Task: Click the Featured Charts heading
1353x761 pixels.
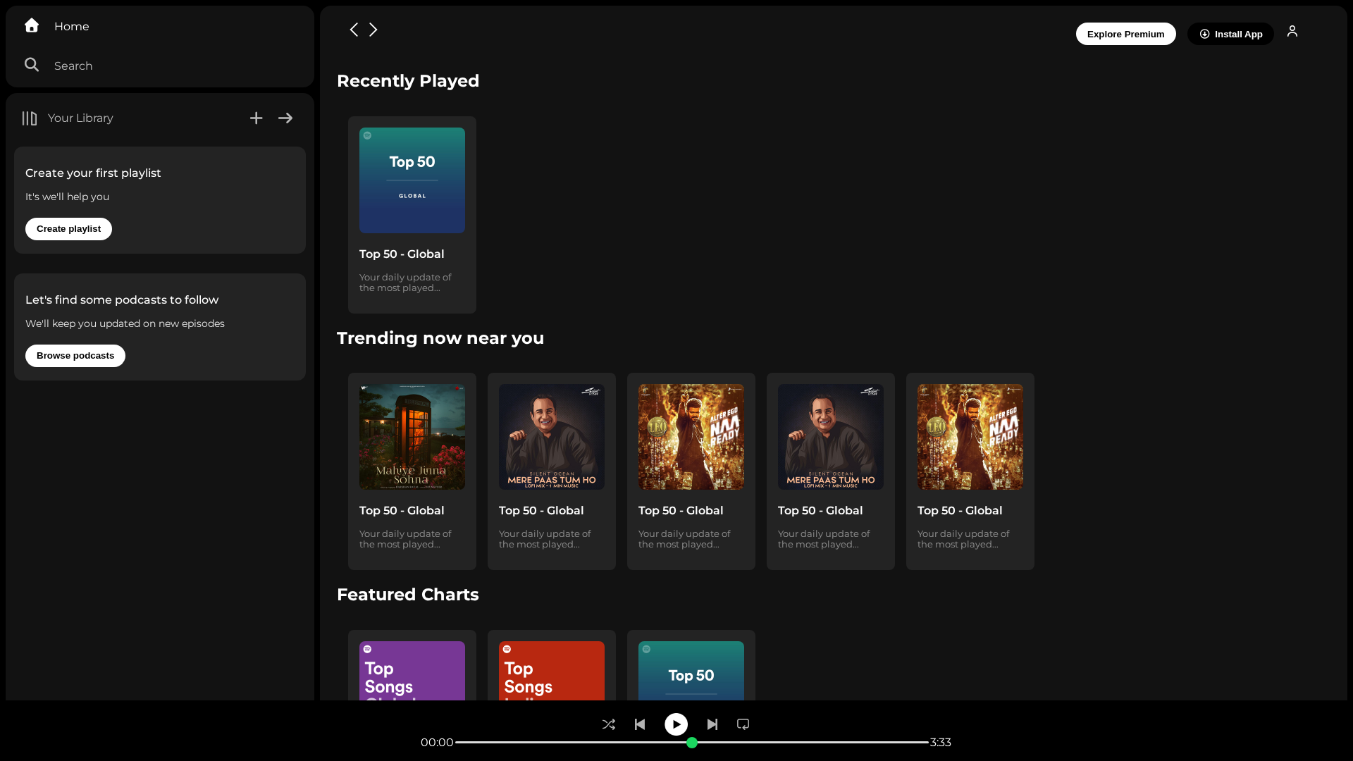Action: point(408,595)
